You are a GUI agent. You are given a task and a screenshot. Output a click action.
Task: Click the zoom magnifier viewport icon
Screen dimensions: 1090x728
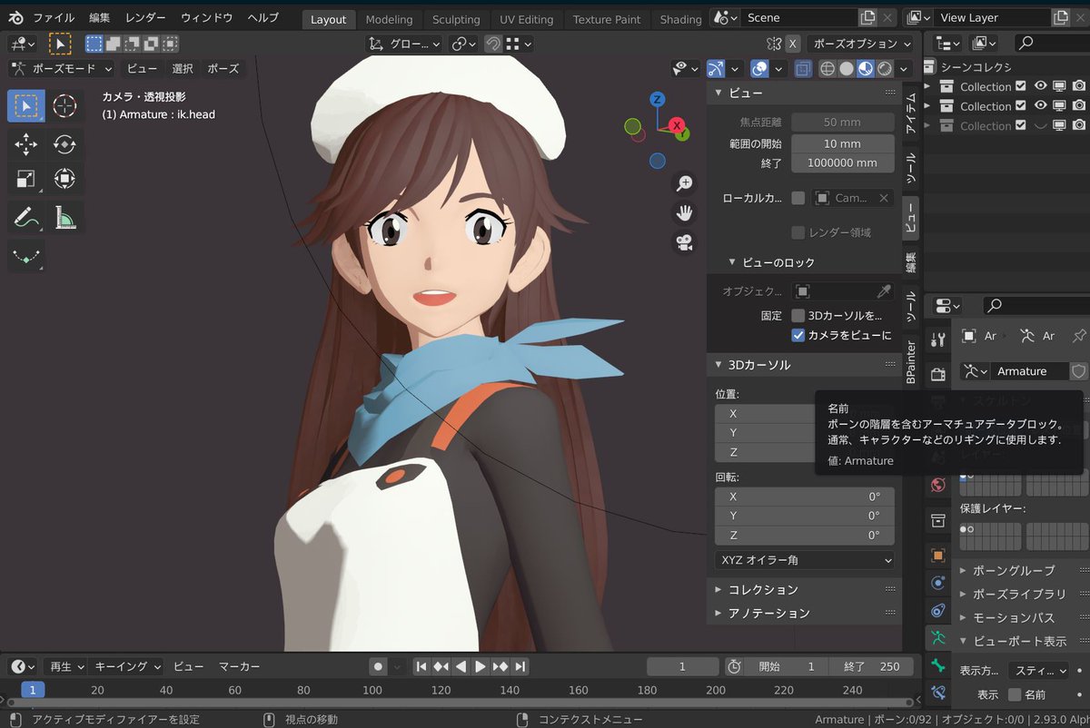(x=684, y=184)
